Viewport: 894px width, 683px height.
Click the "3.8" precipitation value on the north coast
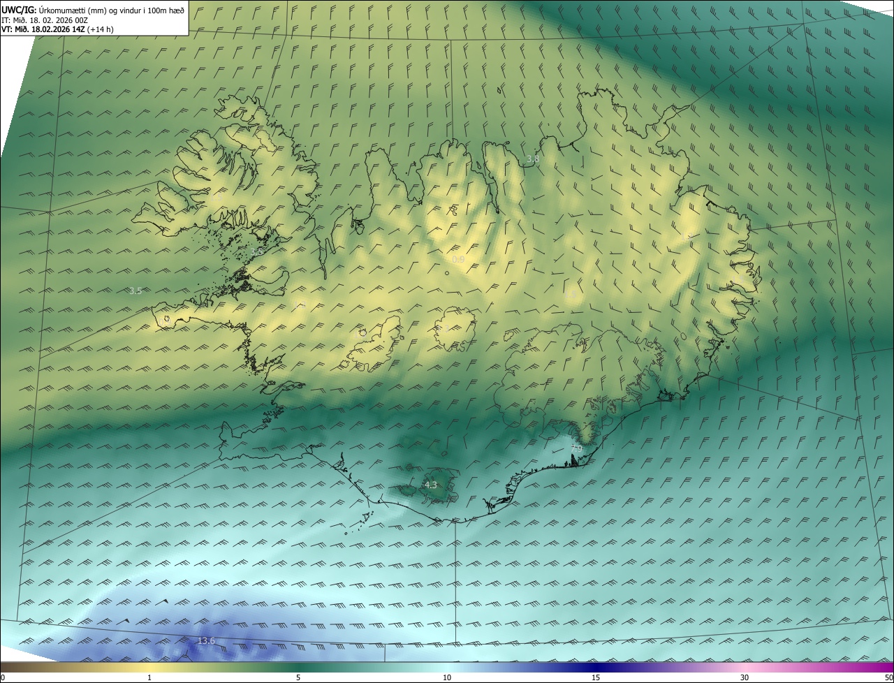coord(533,159)
